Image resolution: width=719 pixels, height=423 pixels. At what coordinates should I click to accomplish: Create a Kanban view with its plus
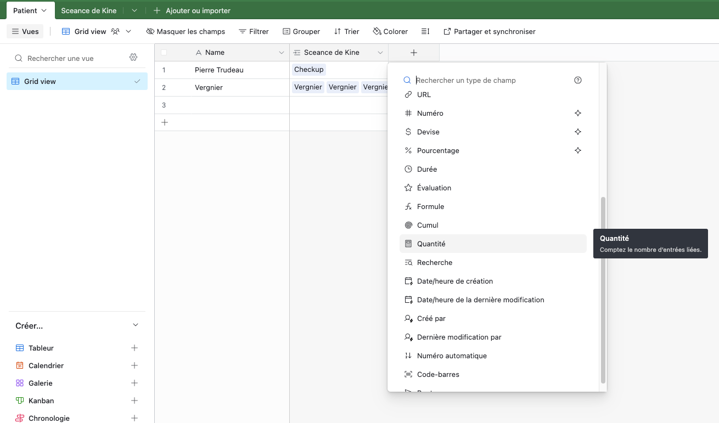point(134,401)
